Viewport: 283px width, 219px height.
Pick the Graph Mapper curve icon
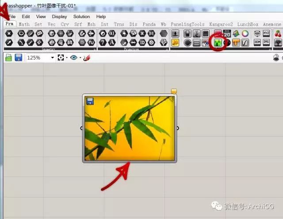[245, 43]
